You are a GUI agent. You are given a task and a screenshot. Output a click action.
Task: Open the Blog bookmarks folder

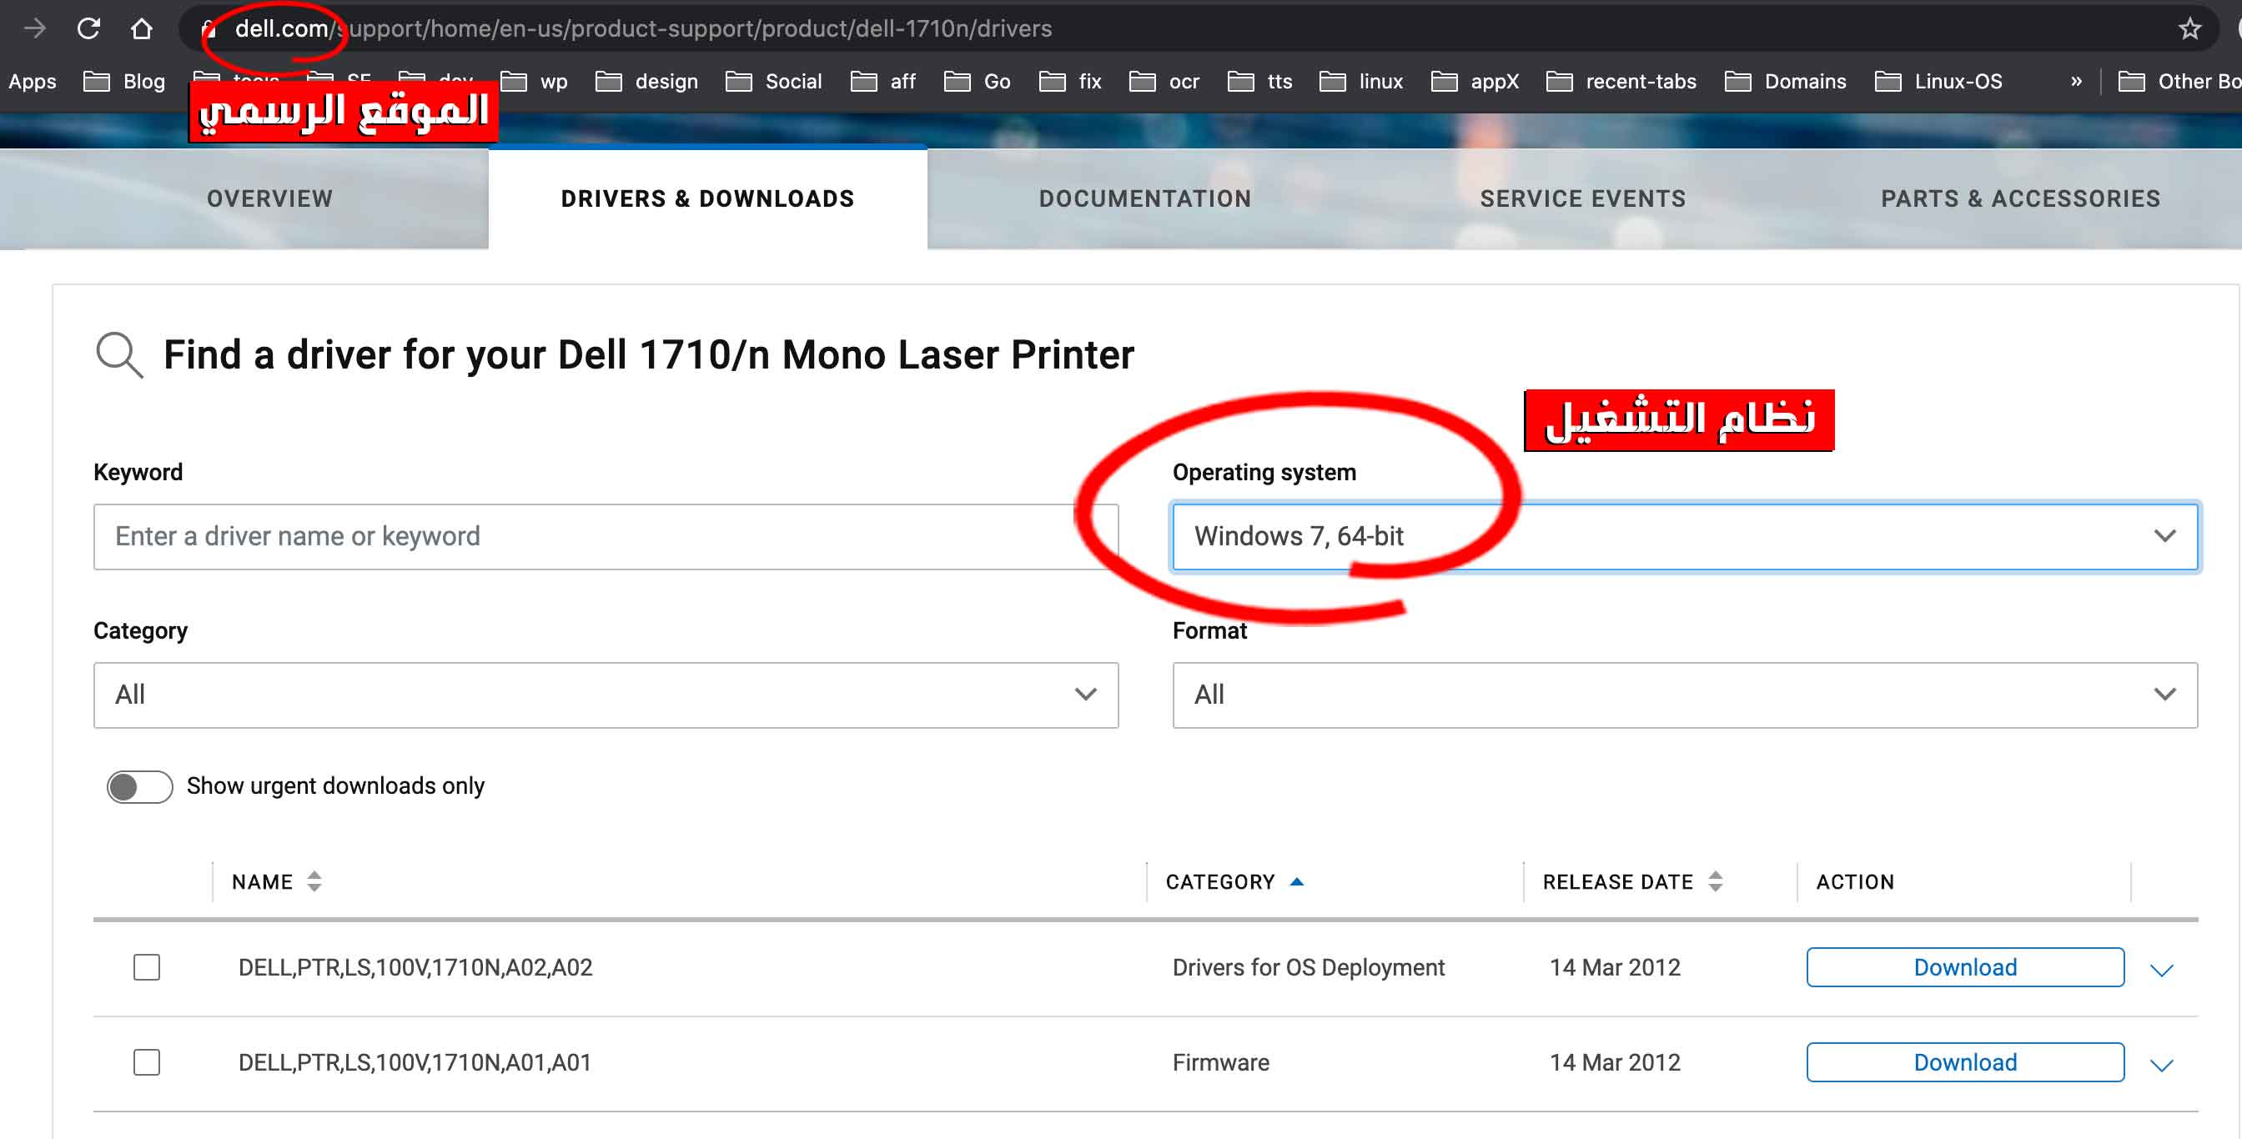(x=124, y=81)
